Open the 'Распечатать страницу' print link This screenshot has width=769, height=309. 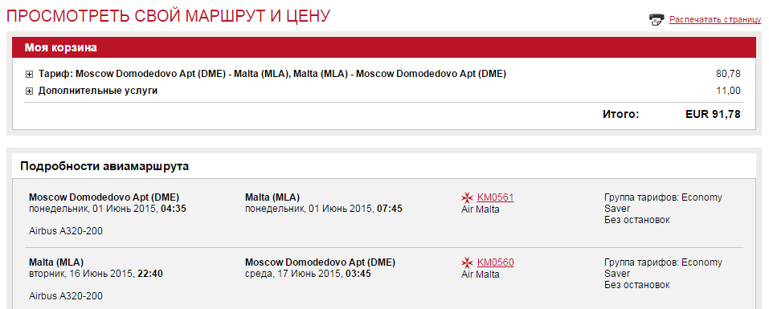click(x=715, y=19)
